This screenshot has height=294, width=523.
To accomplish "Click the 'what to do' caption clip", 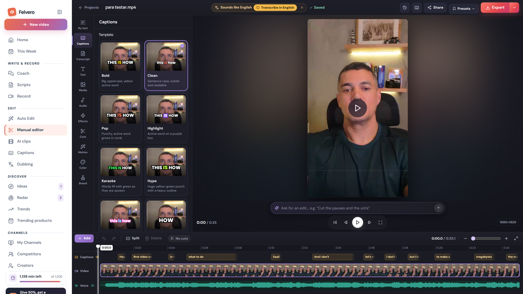I will [x=212, y=257].
